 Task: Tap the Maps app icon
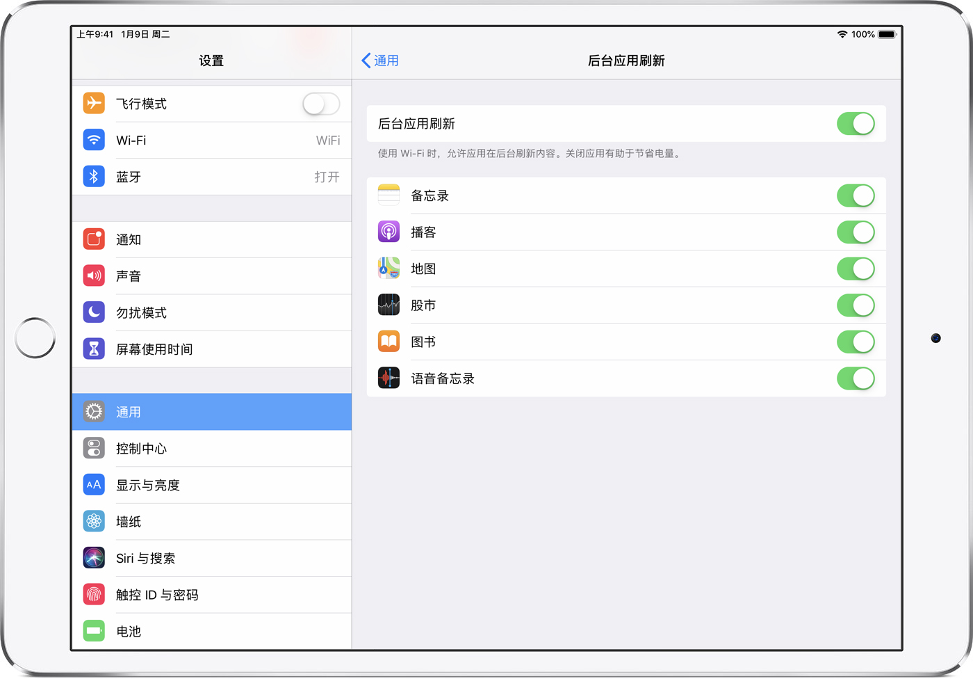[x=389, y=269]
